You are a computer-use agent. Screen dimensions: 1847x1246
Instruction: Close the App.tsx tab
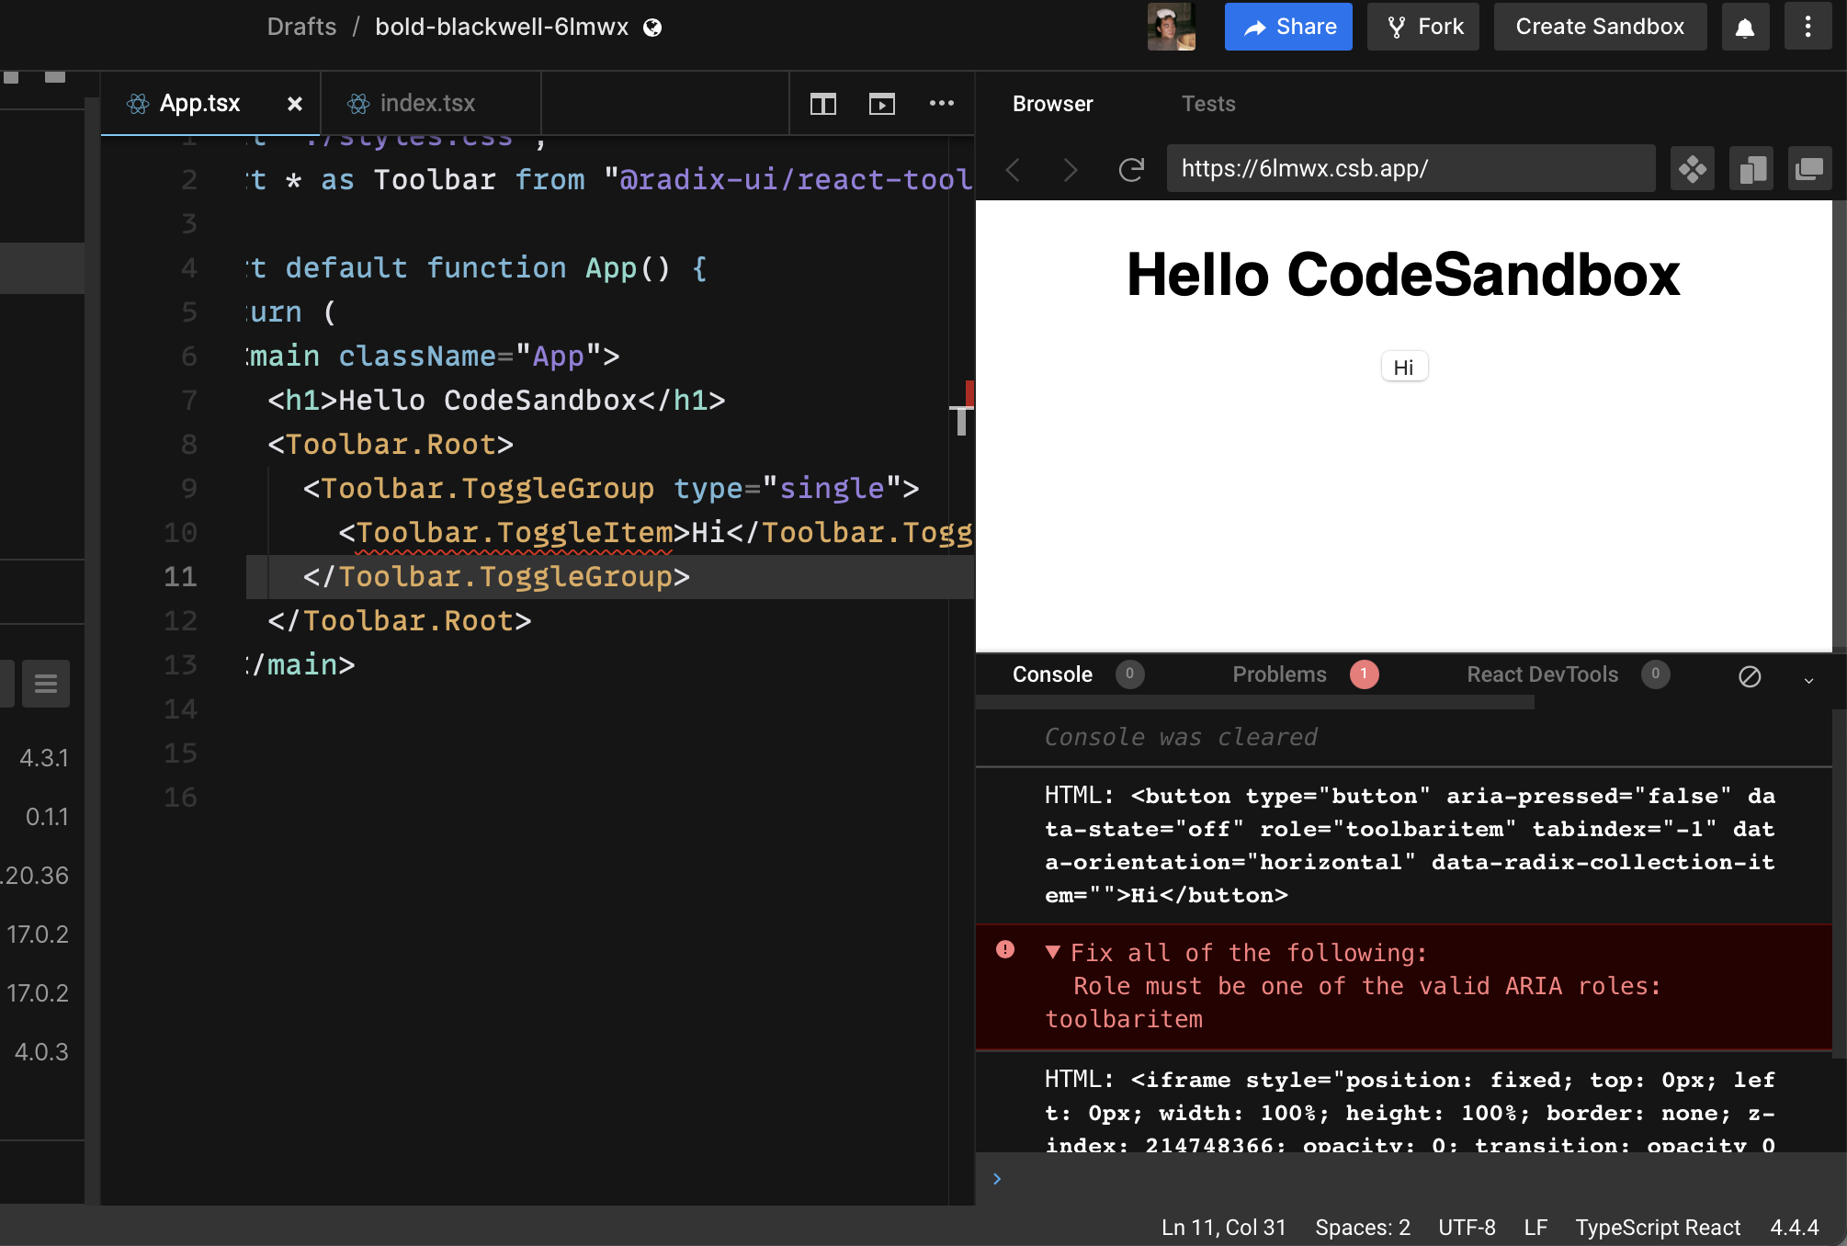click(x=294, y=103)
